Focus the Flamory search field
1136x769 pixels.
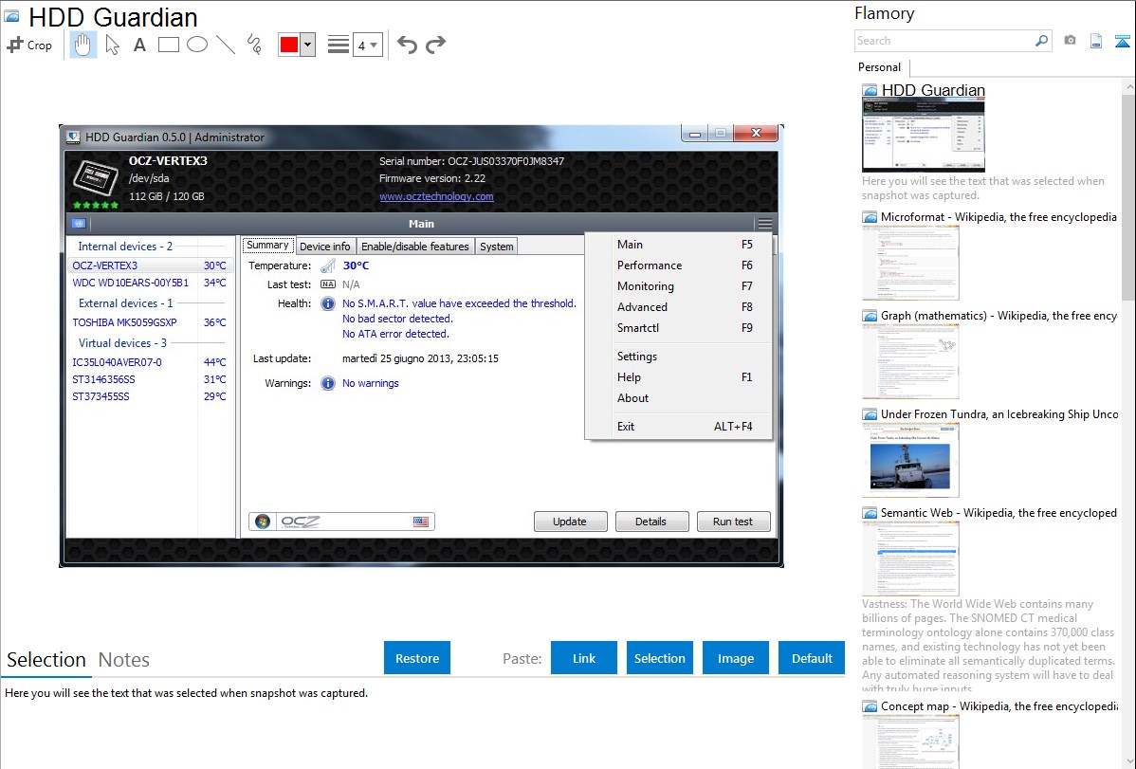[x=944, y=41]
